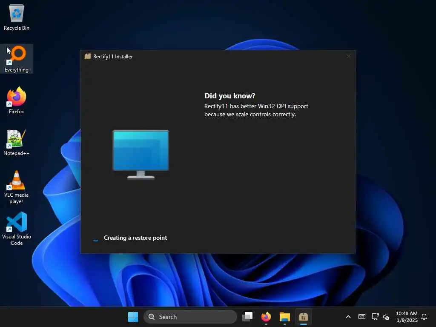Viewport: 436px width, 327px height.
Task: Close the Rectify11 Installer window
Action: click(x=348, y=57)
